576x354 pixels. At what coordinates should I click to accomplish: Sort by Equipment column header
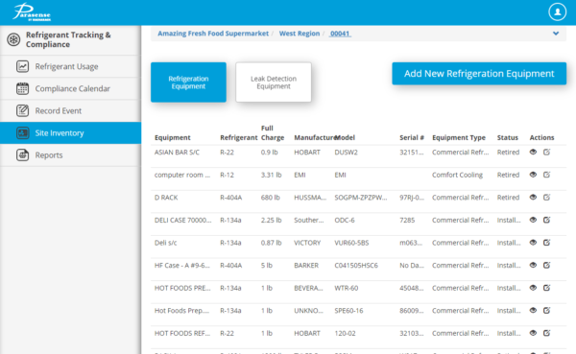pos(172,138)
